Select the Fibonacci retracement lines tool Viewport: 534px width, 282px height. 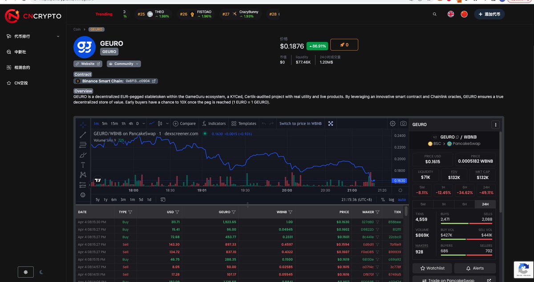pos(83,145)
